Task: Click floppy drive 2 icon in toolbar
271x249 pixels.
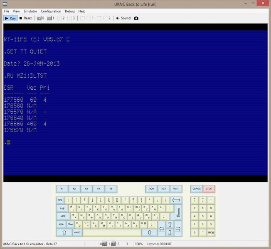Action: click(x=61, y=18)
